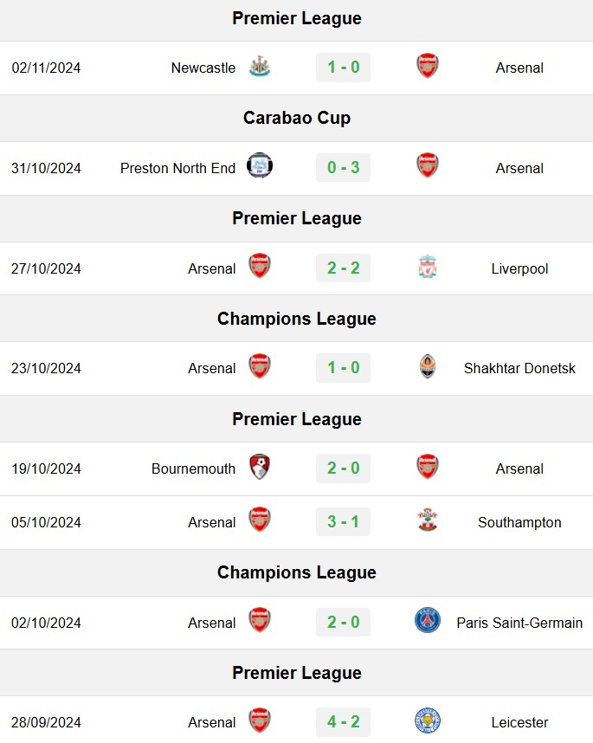Click the Shakhtar Donetsk crest
Screen dimensions: 593x743
pos(428,366)
